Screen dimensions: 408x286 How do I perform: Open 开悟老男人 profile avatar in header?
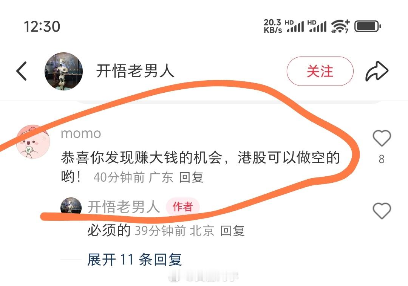[63, 71]
